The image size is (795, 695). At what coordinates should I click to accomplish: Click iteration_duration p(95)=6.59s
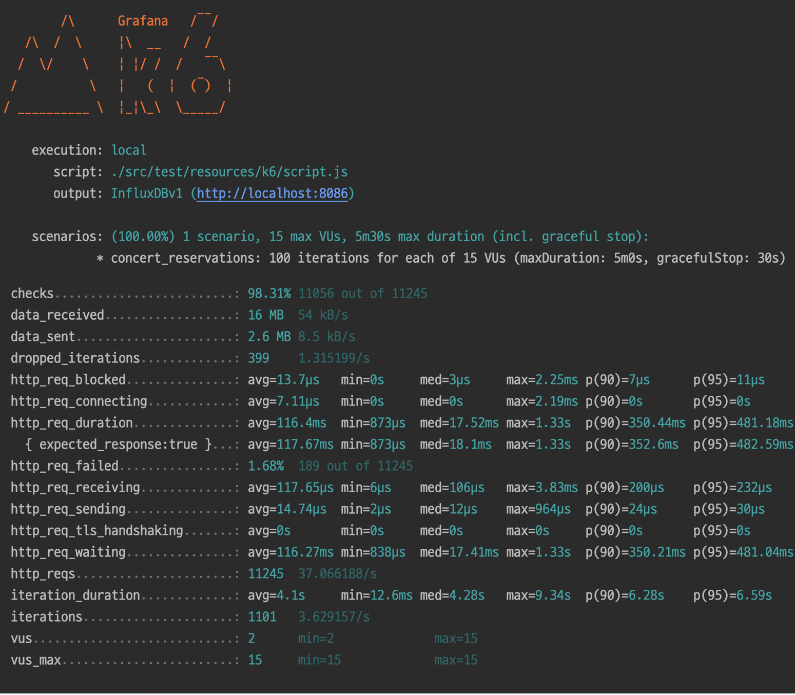pyautogui.click(x=732, y=595)
